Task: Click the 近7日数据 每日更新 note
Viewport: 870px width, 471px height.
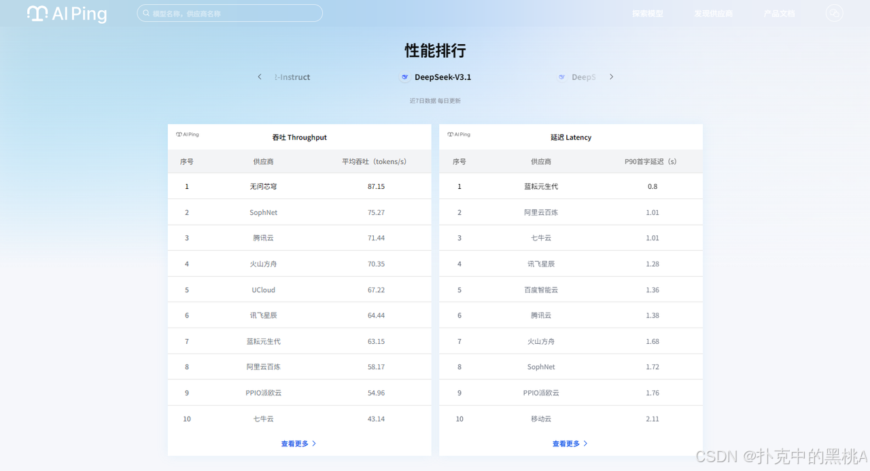Action: [x=435, y=101]
